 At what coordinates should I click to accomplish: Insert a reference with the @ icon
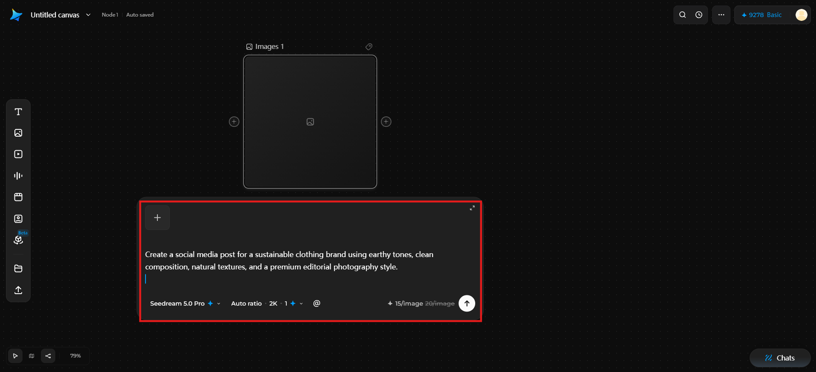[x=317, y=303]
